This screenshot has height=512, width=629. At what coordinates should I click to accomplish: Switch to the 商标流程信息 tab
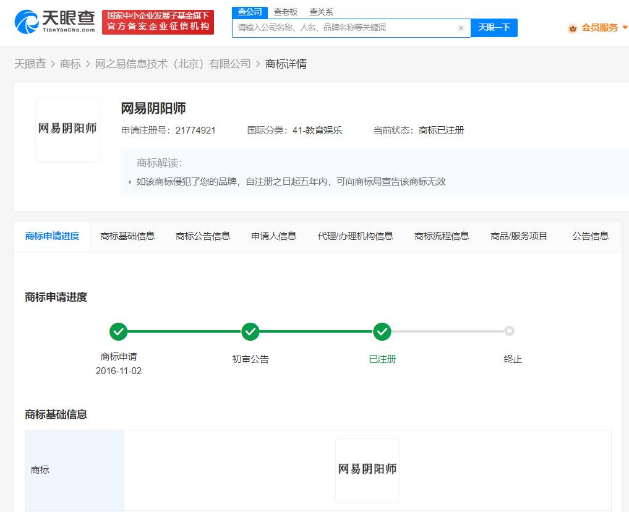pyautogui.click(x=442, y=236)
